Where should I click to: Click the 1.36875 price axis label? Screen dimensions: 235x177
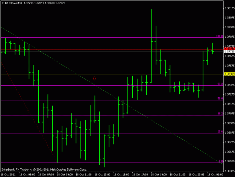tap(230, 132)
